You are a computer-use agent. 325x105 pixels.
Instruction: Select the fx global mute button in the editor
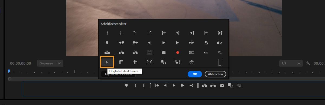click(x=107, y=62)
